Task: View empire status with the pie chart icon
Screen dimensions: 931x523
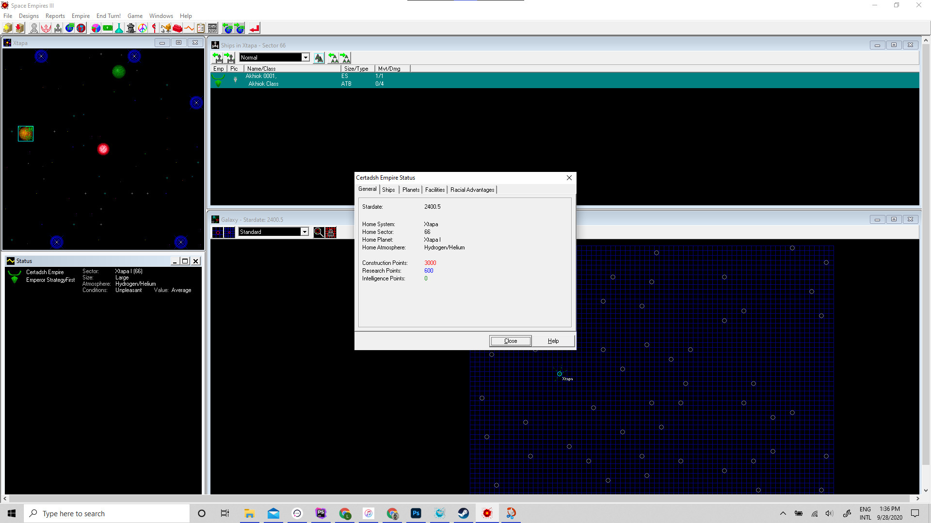Action: point(95,28)
